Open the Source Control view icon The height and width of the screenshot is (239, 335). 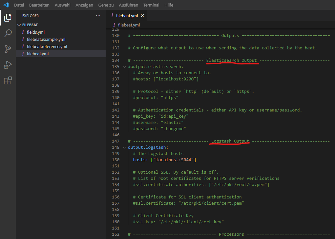click(8, 49)
